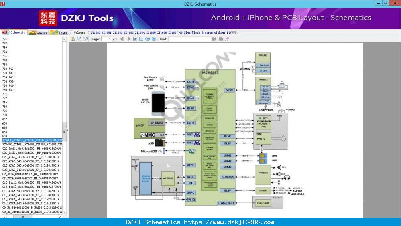The height and width of the screenshot is (226, 401).
Task: Click the Find search field
Action: pyautogui.click(x=189, y=39)
